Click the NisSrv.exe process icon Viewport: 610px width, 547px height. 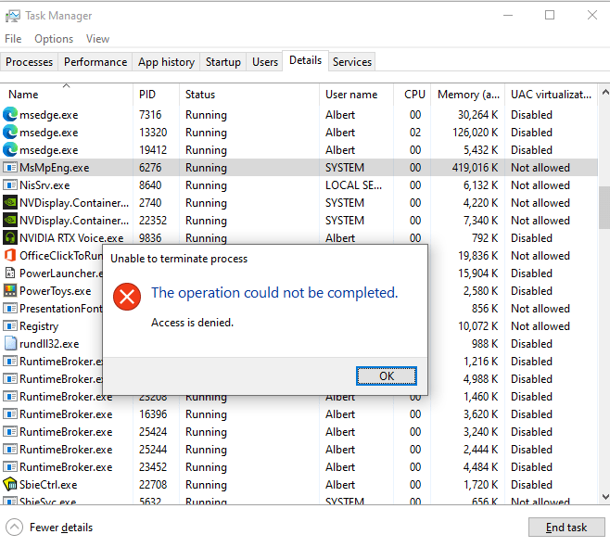pyautogui.click(x=10, y=185)
